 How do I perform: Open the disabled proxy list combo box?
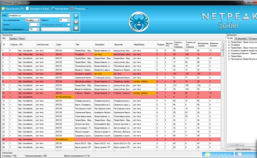[56, 29]
